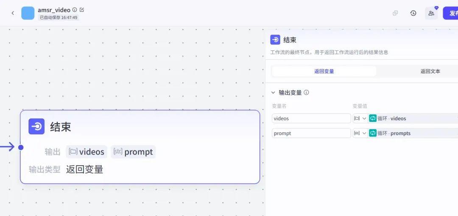This screenshot has width=458, height=216.
Task: Show info tooltip beside 输出变量
Action: tap(307, 92)
